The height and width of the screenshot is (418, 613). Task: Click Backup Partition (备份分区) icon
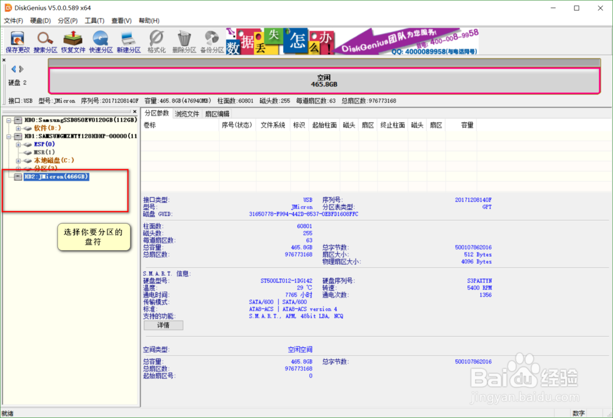(212, 42)
